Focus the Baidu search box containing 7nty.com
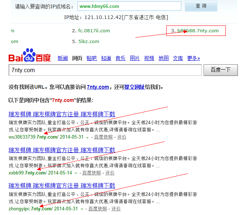The height and width of the screenshot is (215, 247). (x=105, y=70)
